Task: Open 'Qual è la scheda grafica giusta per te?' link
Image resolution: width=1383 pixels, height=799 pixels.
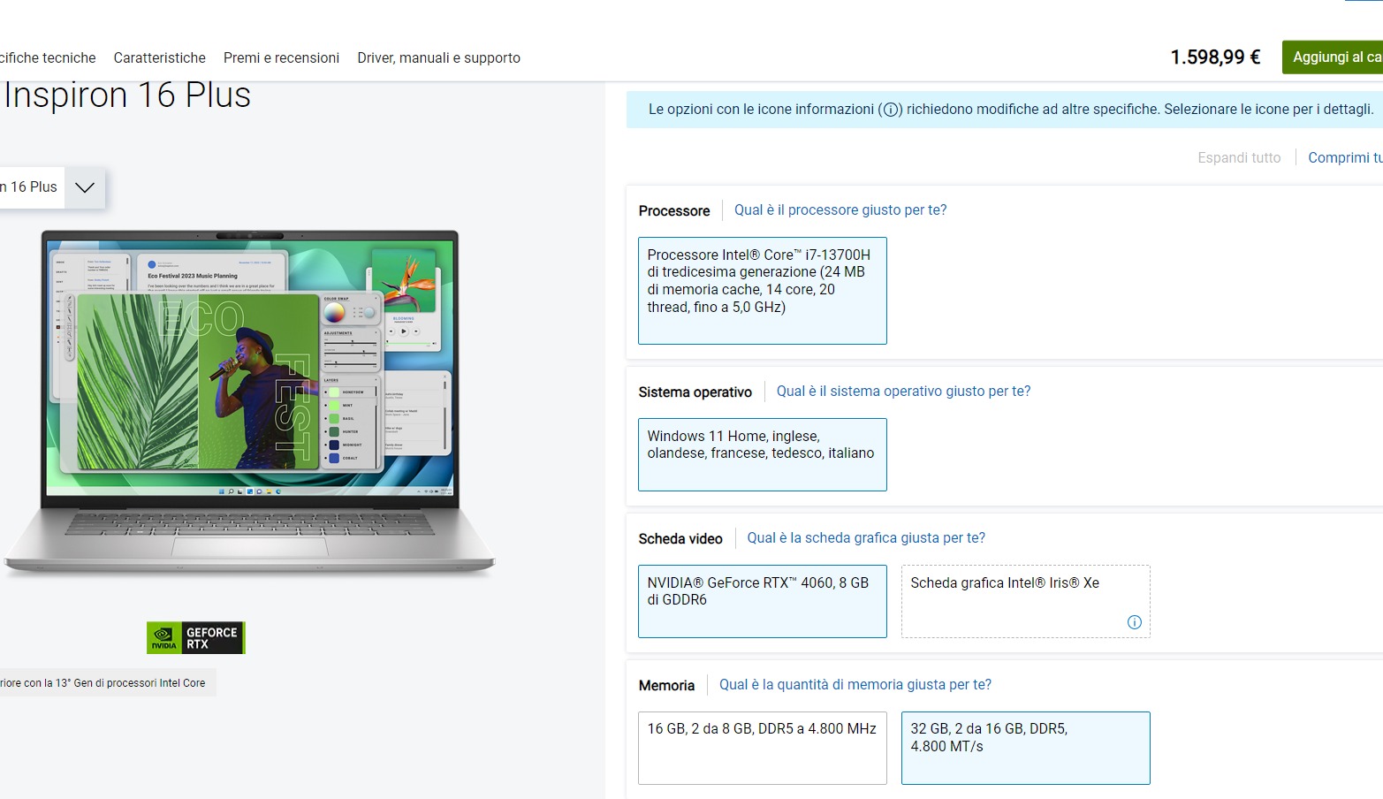Action: point(866,537)
